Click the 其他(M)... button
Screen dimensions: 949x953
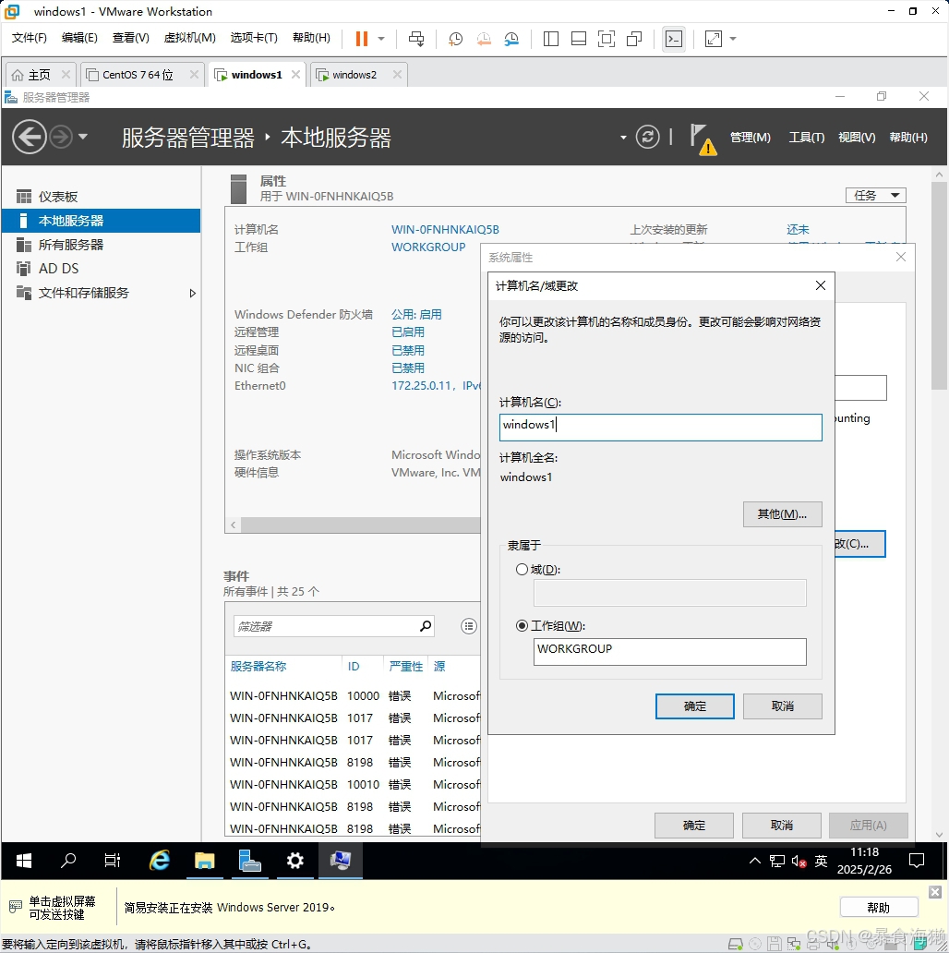(x=782, y=514)
